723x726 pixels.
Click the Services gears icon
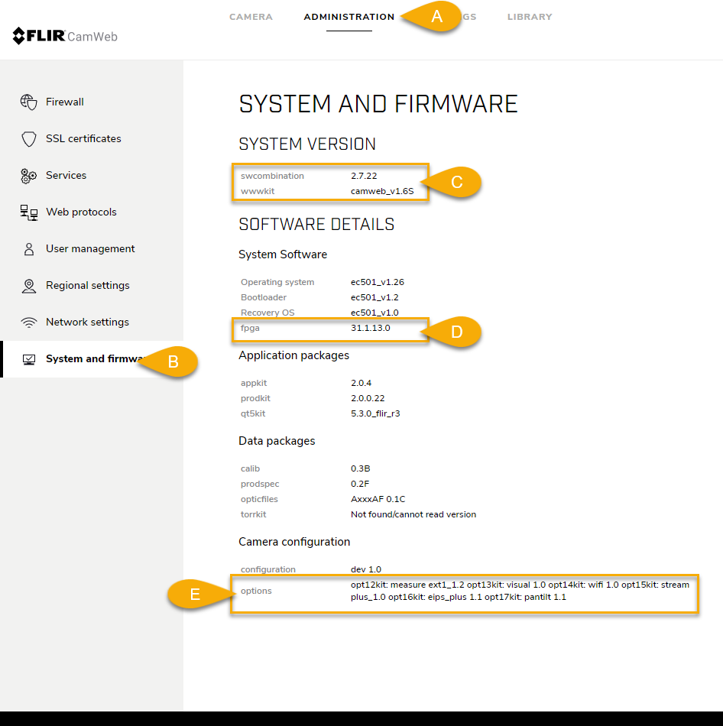point(29,176)
